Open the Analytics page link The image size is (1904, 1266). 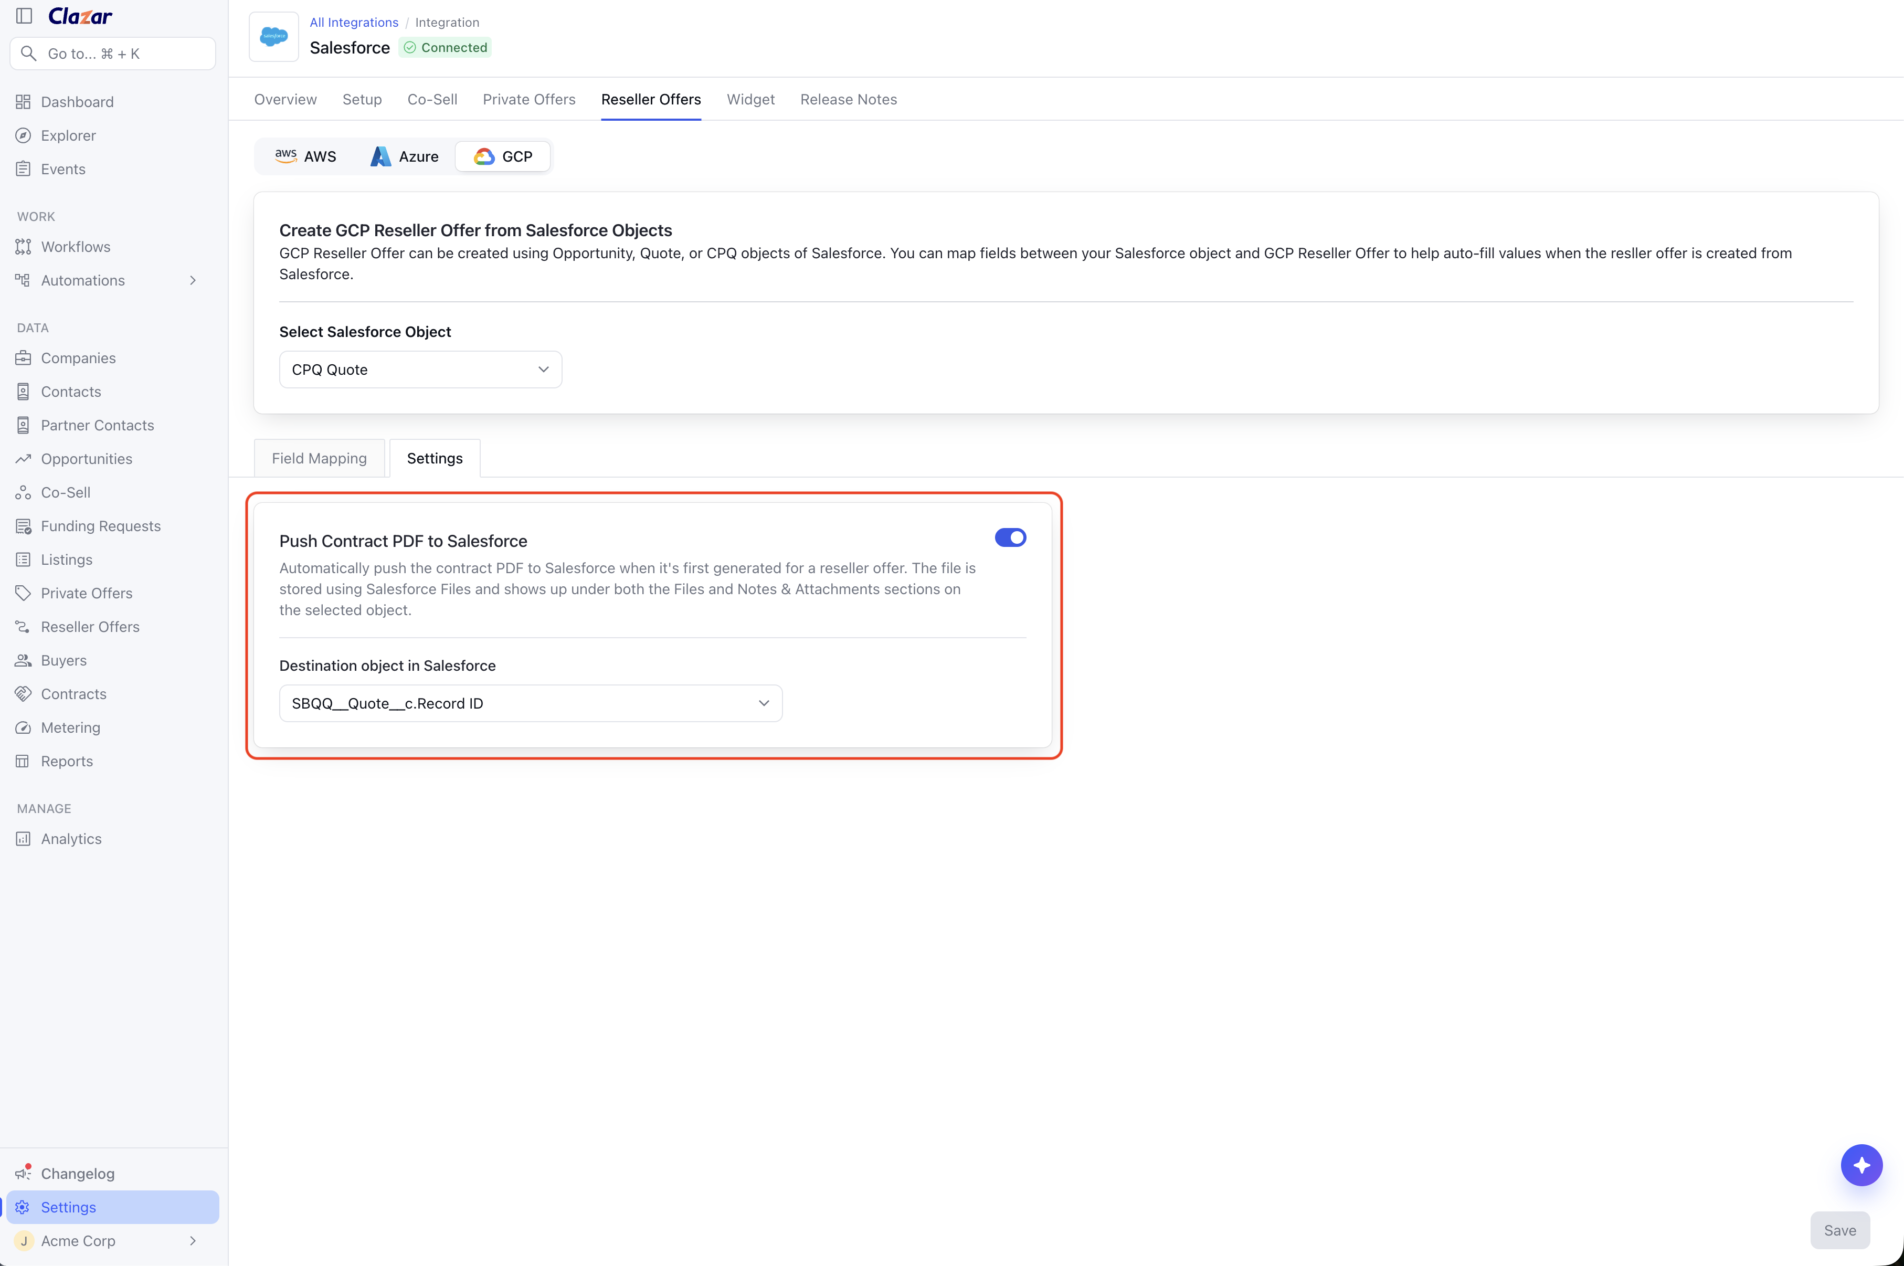[72, 839]
